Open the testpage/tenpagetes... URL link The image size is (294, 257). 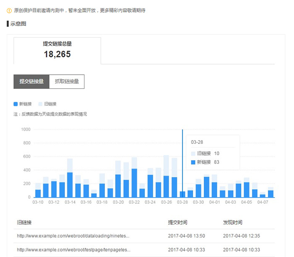(x=73, y=249)
